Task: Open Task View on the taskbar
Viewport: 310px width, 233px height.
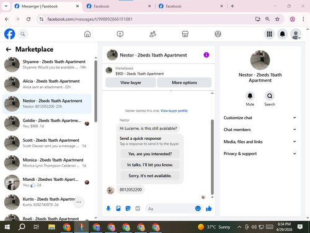Action: tap(36, 227)
